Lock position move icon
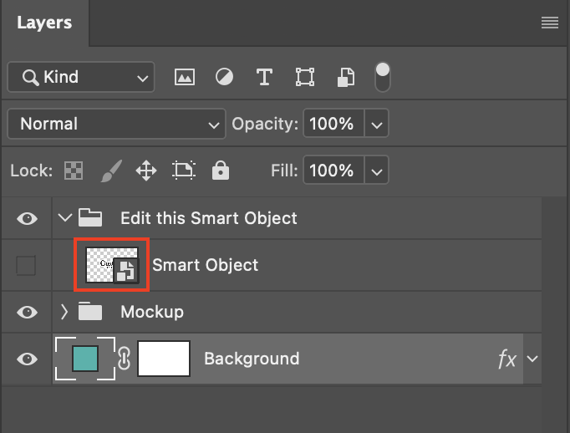This screenshot has height=433, width=570. click(146, 171)
